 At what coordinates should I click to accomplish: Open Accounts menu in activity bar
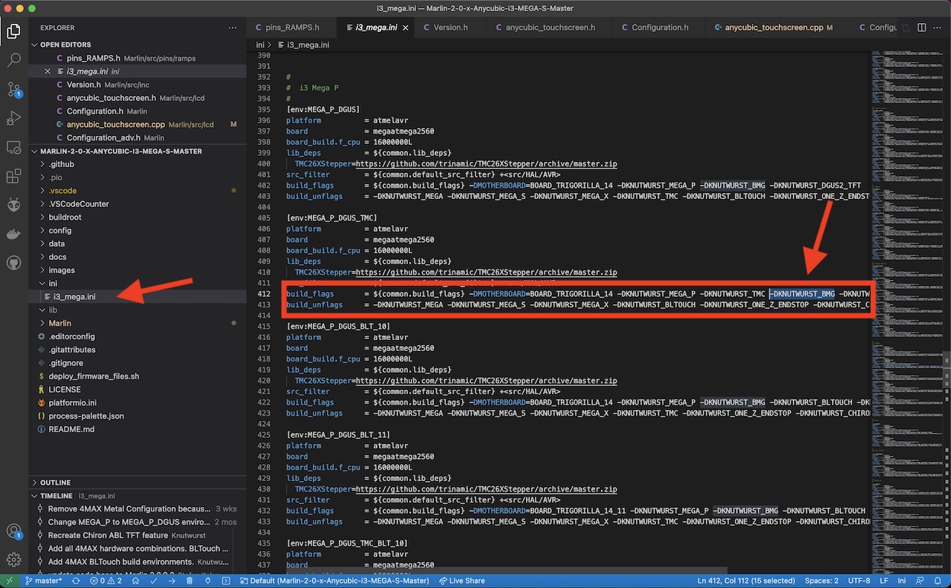tap(13, 532)
